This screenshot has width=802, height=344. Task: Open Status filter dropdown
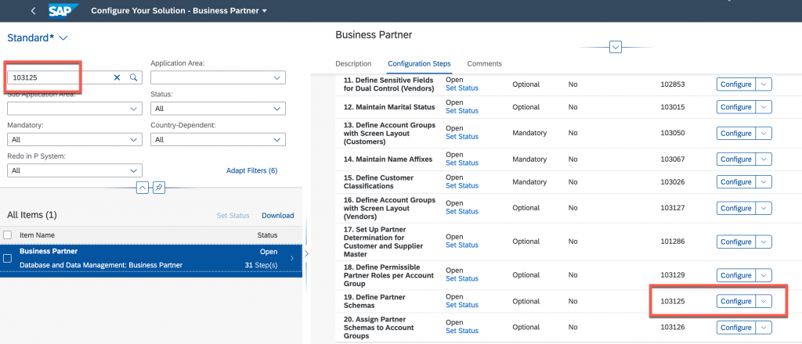tap(276, 109)
